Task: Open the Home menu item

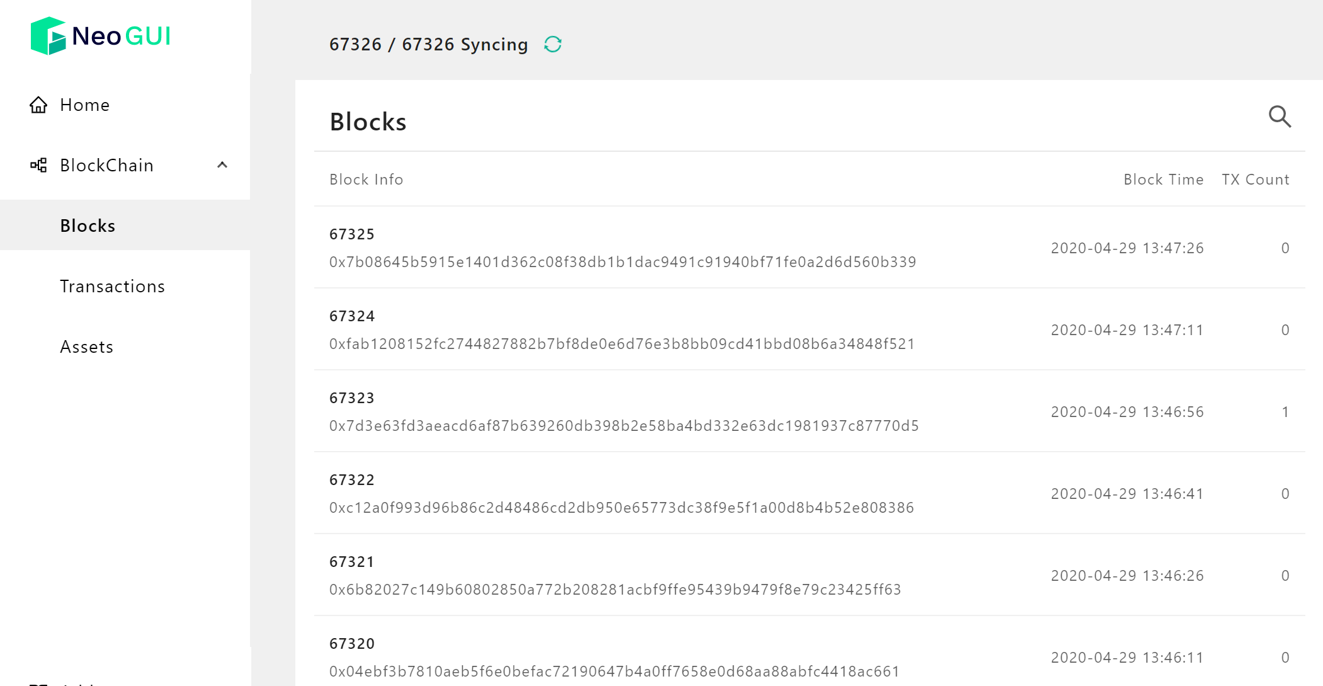Action: 125,105
